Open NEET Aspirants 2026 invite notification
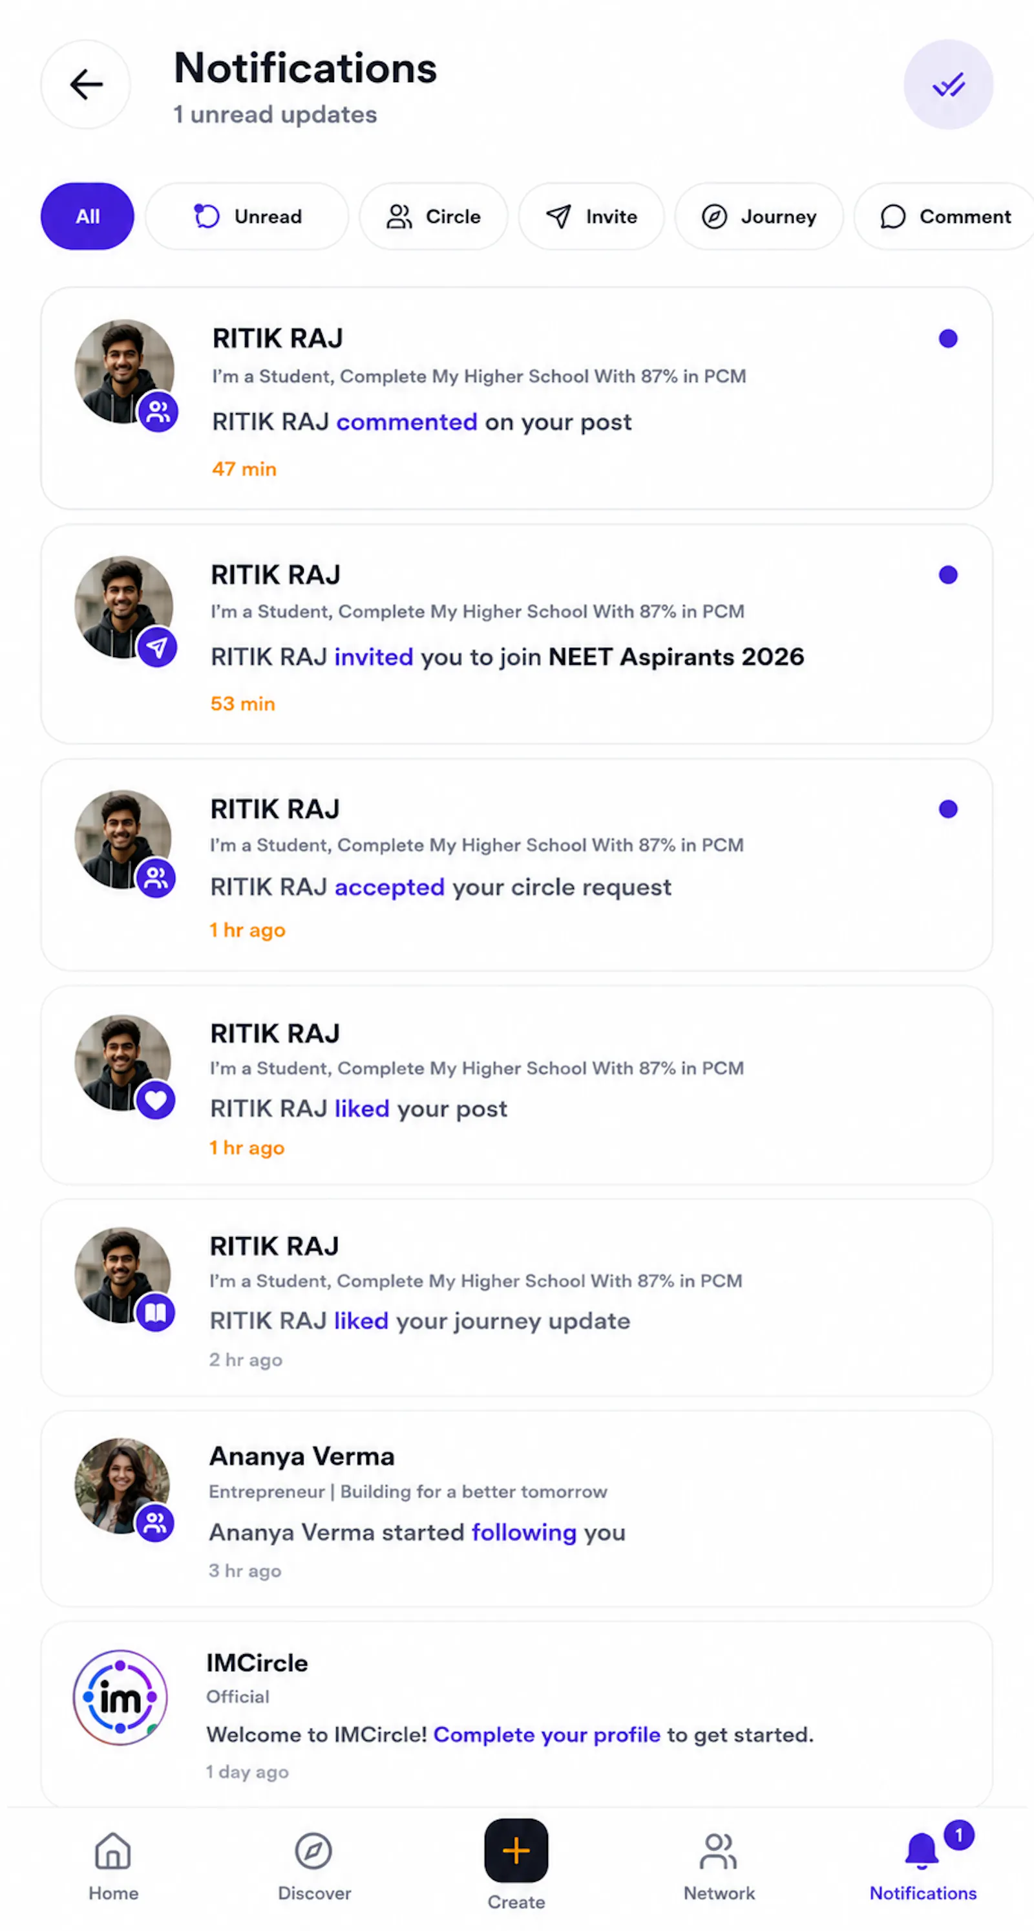Viewport: 1034px width, 1931px height. coord(517,633)
